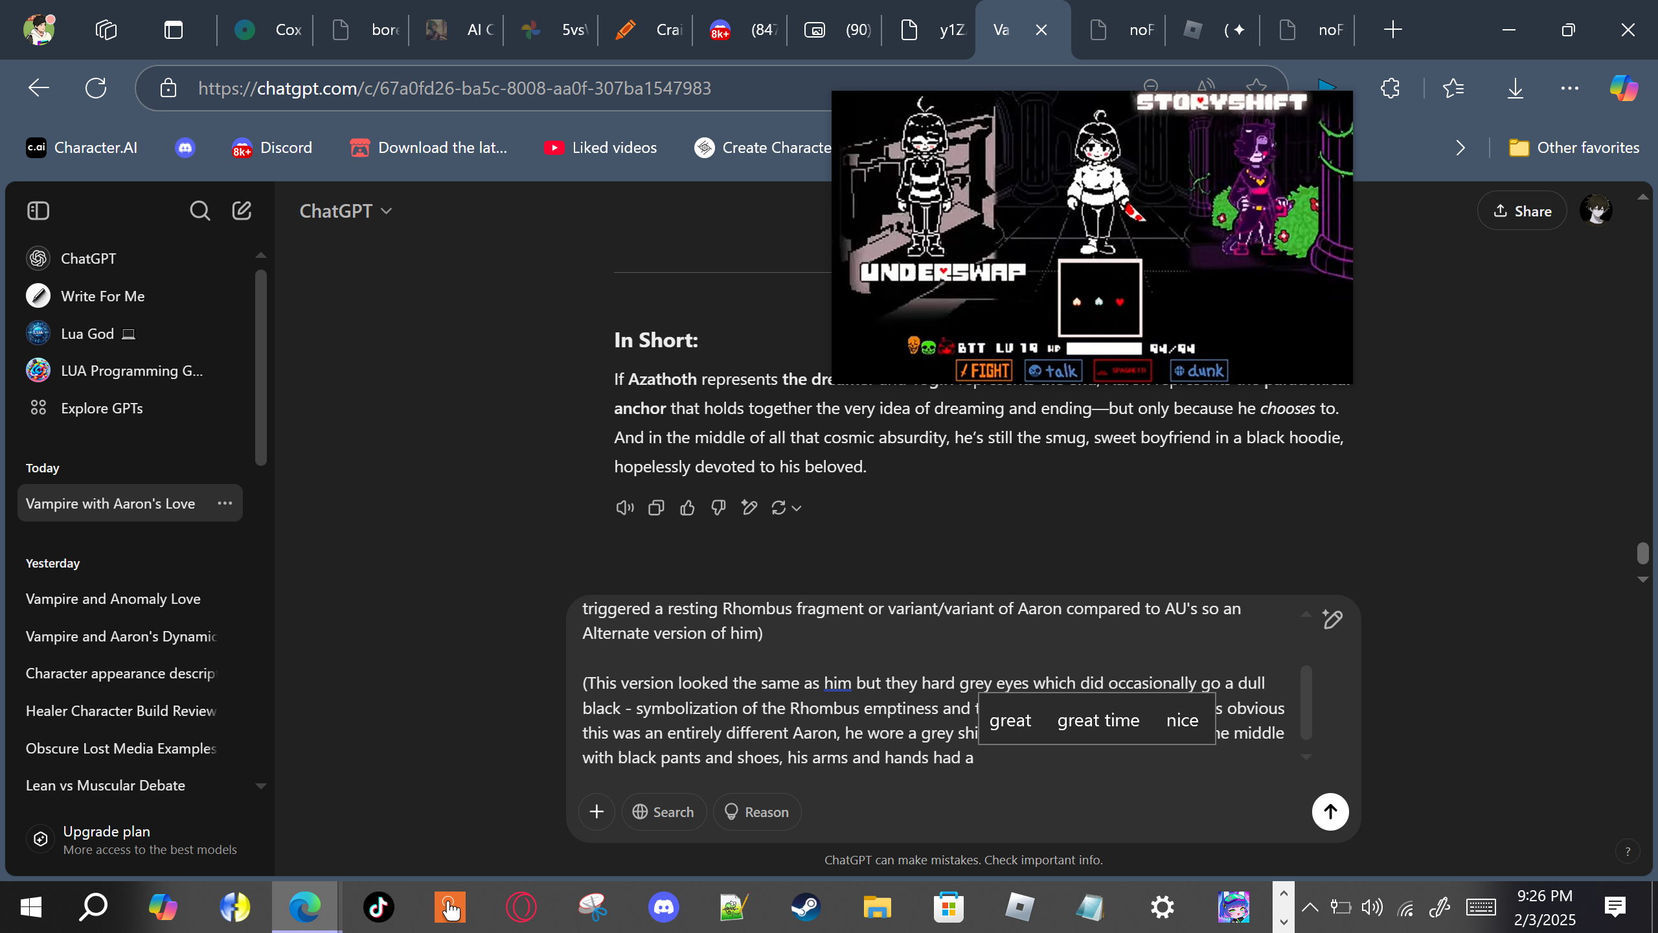Open Lean vs Muscular Debate chat
The width and height of the screenshot is (1658, 933).
[130, 785]
